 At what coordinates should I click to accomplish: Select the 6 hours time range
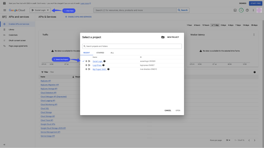pyautogui.click(x=197, y=25)
